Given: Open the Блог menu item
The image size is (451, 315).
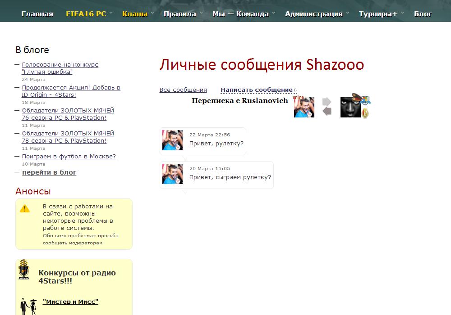Looking at the screenshot, I should pos(423,14).
